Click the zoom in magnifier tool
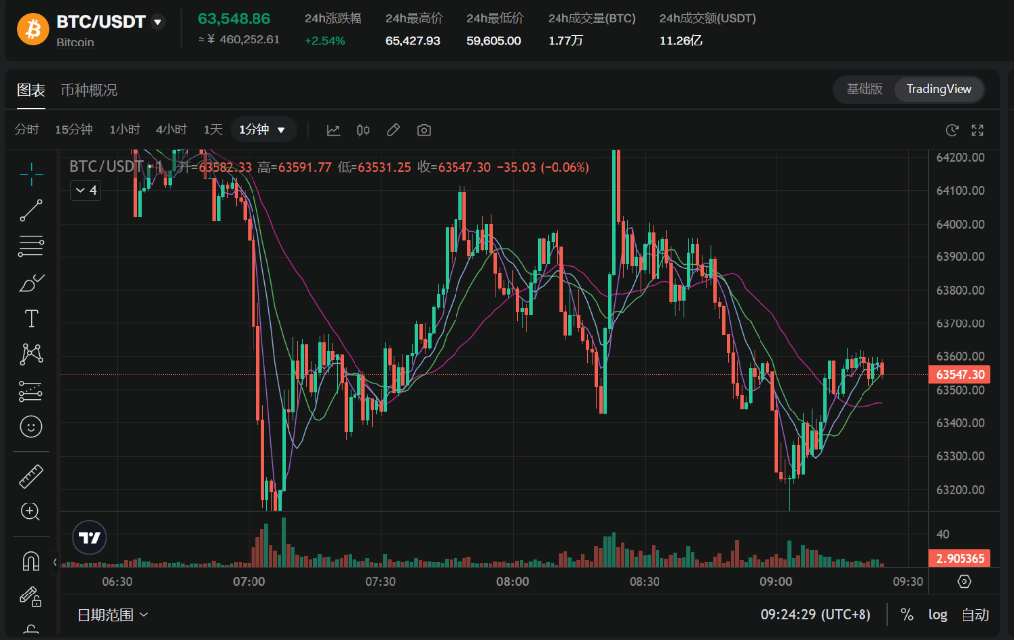 point(31,512)
